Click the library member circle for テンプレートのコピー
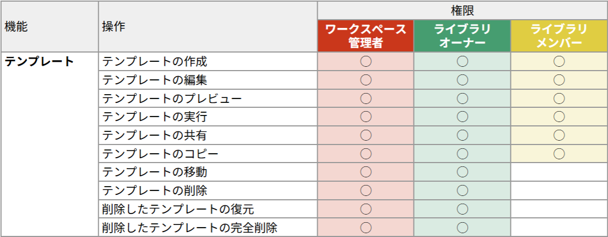The width and height of the screenshot is (608, 237). (x=559, y=154)
